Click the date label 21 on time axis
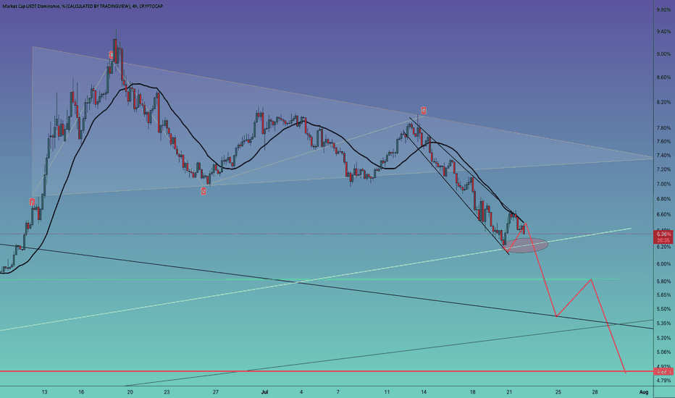Viewport: 675px width, 398px height. coord(509,392)
